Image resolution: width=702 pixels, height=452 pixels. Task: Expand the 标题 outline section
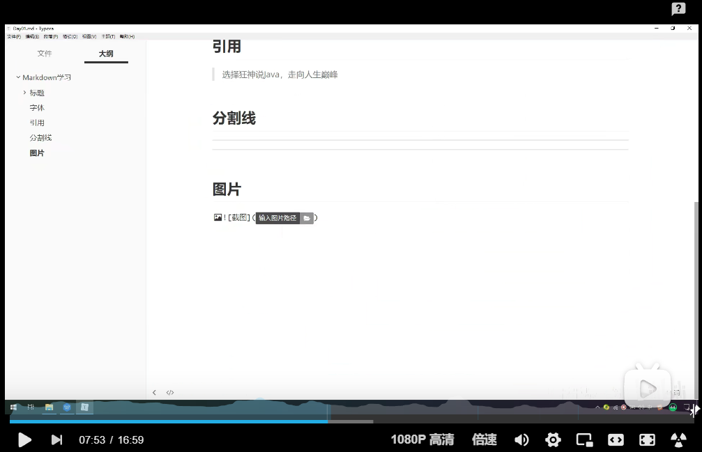tap(25, 92)
